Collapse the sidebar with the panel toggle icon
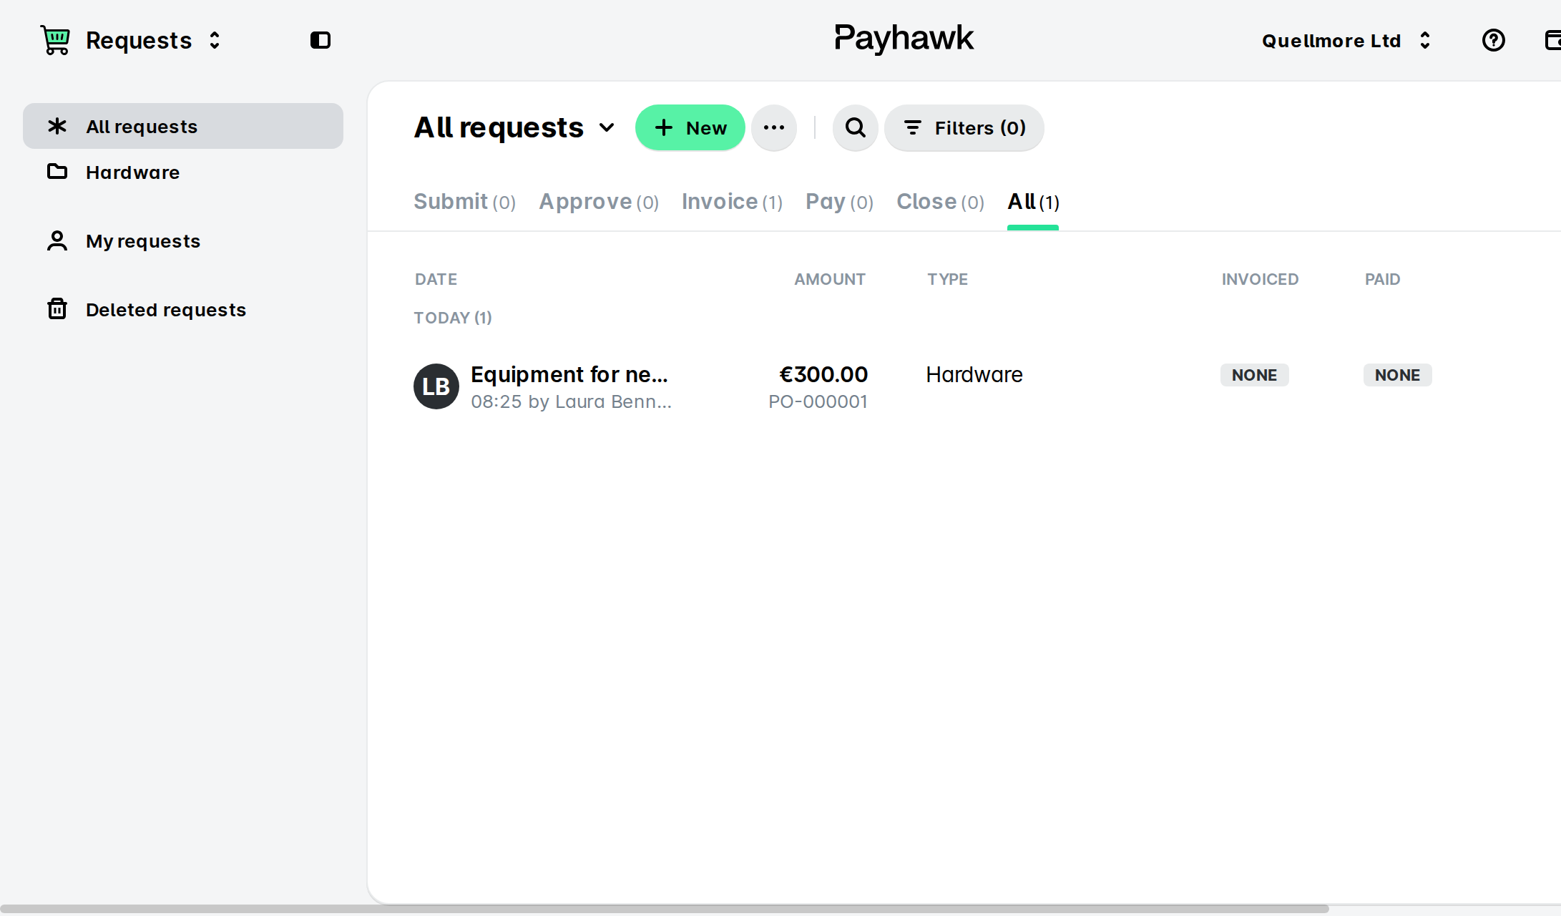The image size is (1561, 916). tap(320, 40)
